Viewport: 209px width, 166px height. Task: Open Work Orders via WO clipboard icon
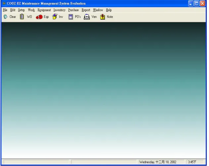tap(22, 17)
